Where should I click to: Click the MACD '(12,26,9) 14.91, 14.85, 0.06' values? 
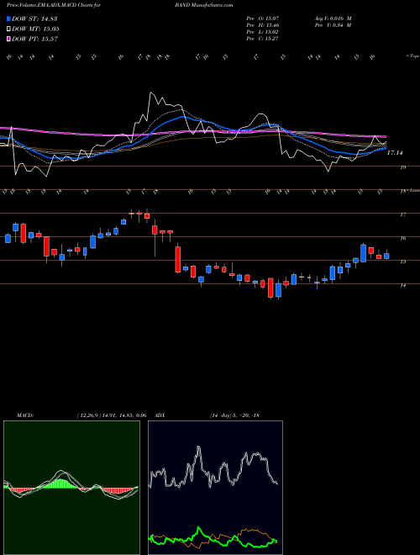[x=112, y=415]
